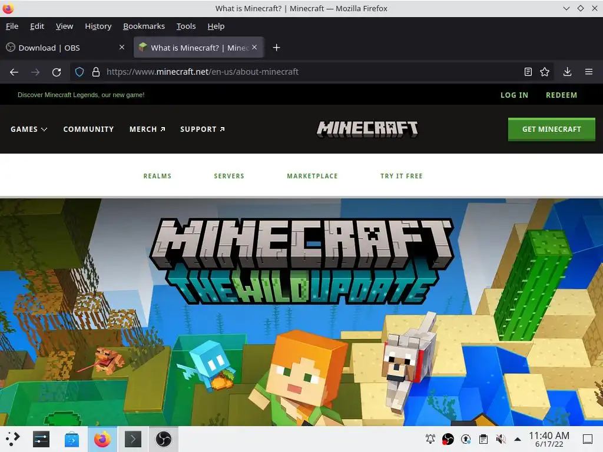Toggle reader view icon
The width and height of the screenshot is (603, 452).
[528, 72]
